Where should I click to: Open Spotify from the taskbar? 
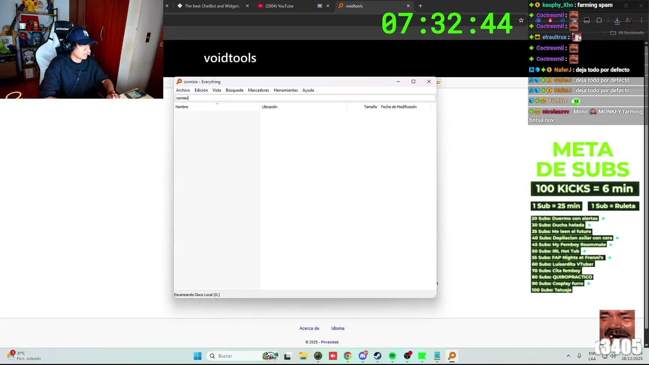point(392,356)
